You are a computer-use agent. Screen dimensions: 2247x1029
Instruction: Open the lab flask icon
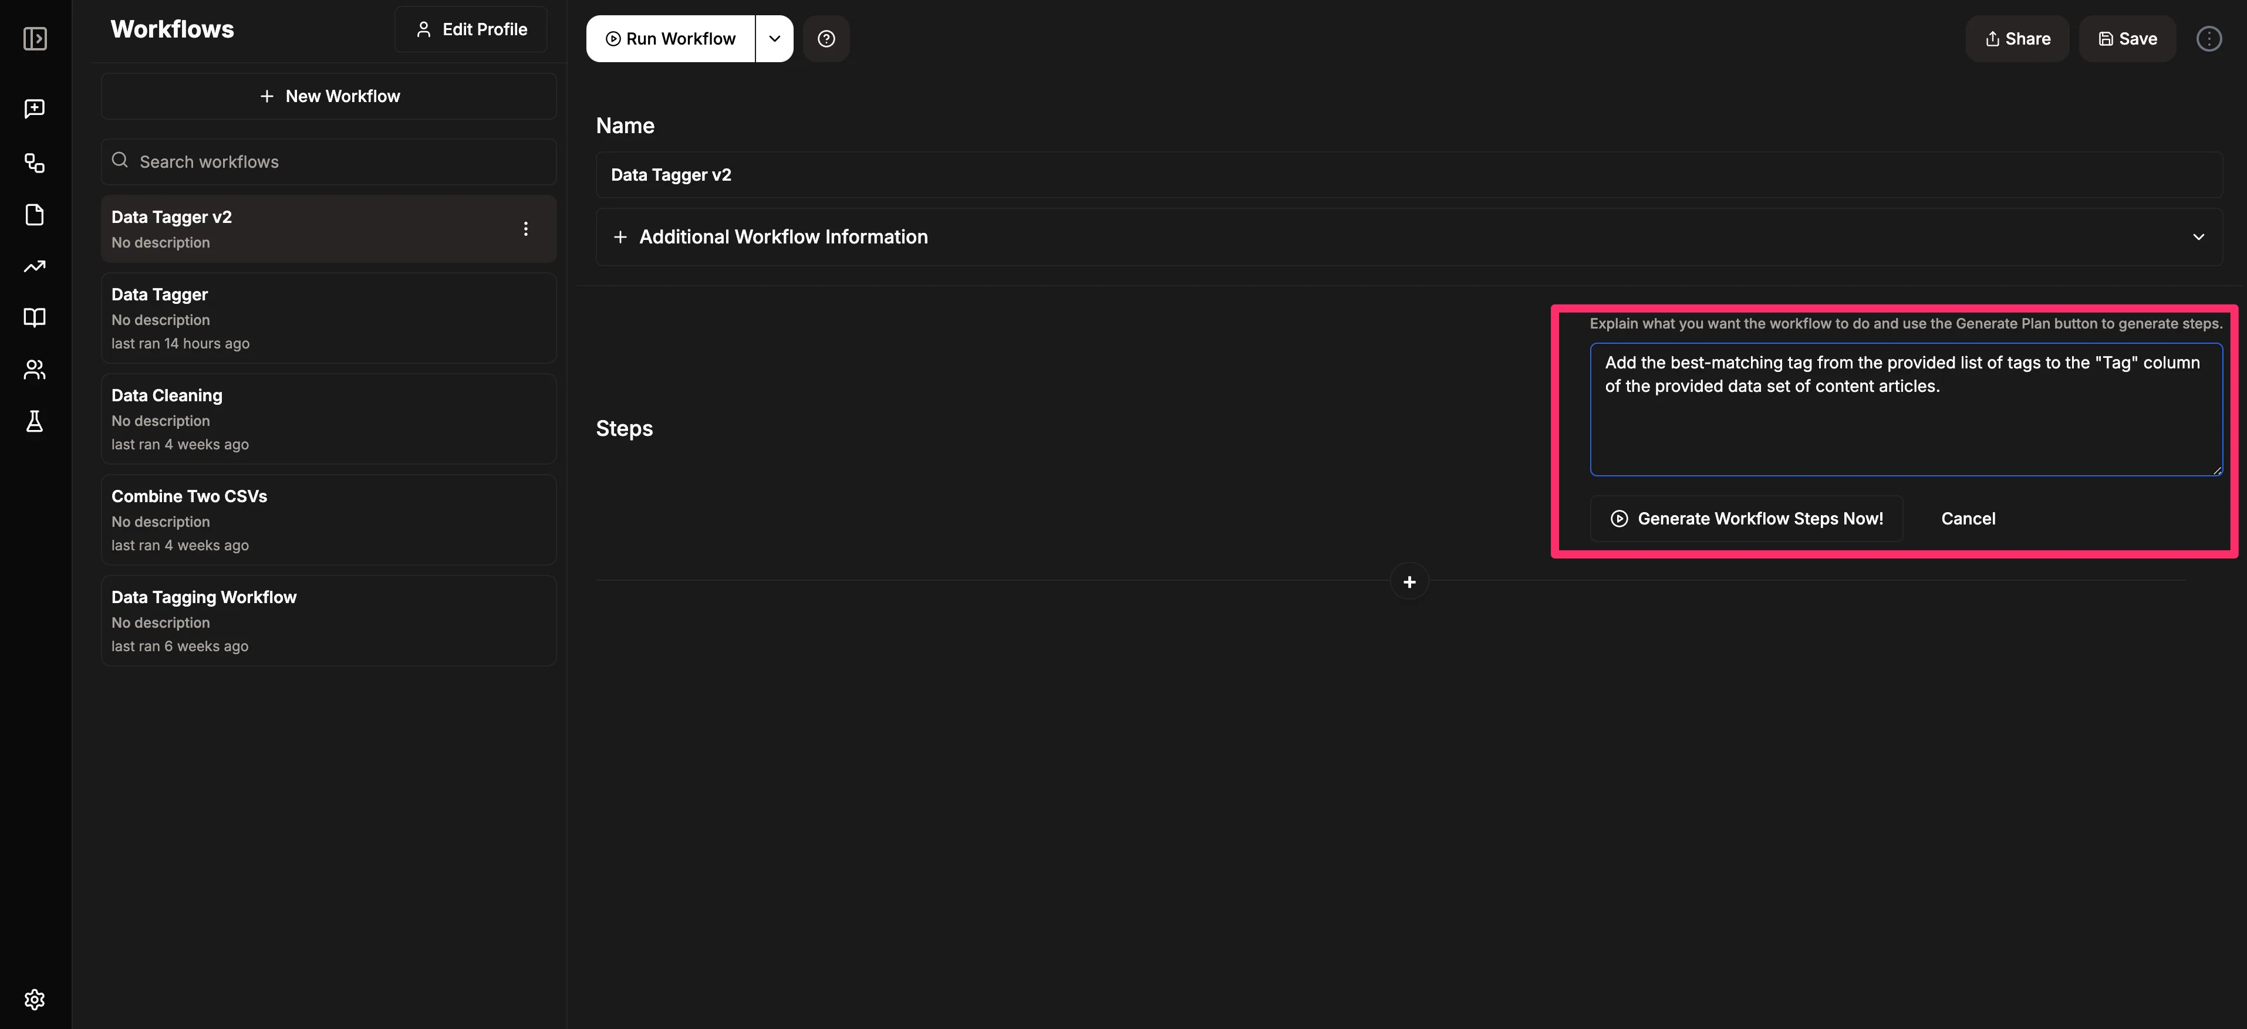coord(35,421)
